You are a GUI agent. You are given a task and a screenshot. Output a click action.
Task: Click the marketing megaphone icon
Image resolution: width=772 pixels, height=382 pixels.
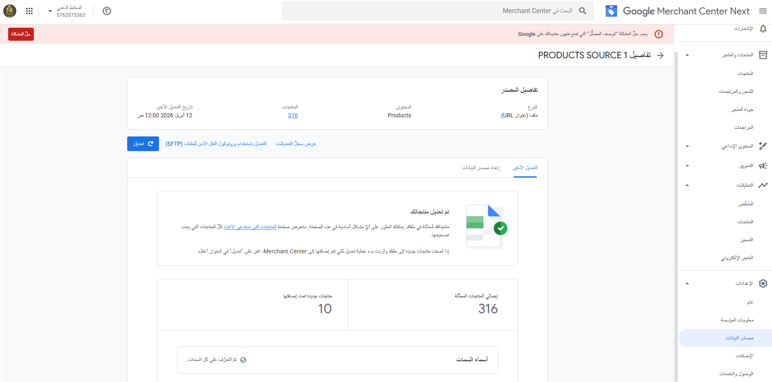pos(763,166)
